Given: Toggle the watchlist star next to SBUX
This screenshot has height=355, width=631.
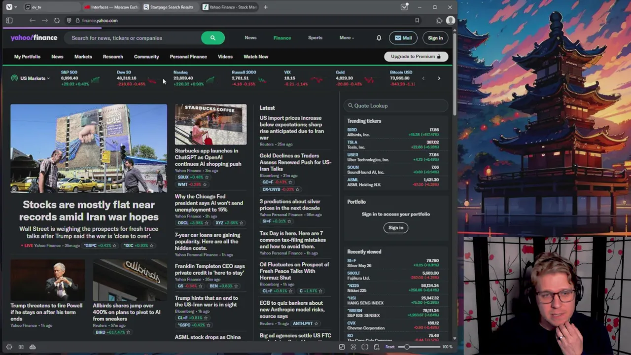Looking at the screenshot, I should tap(207, 177).
